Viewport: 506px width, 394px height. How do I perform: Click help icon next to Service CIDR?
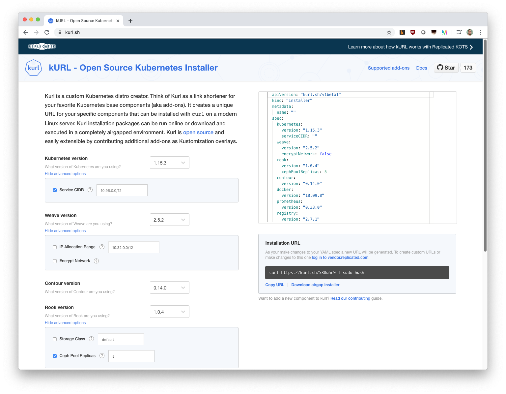pyautogui.click(x=90, y=190)
